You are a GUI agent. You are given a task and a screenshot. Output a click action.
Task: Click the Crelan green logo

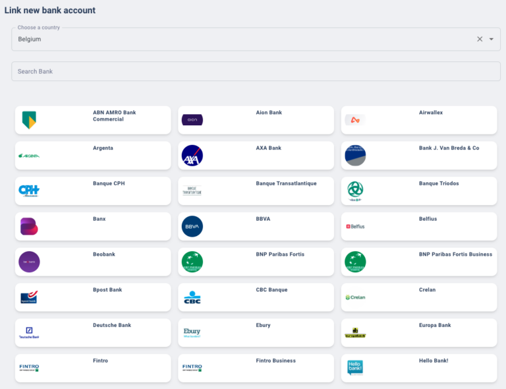pyautogui.click(x=355, y=297)
